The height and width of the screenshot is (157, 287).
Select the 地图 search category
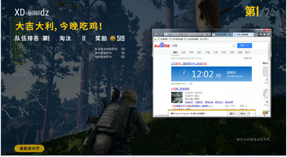pyautogui.click(x=240, y=52)
